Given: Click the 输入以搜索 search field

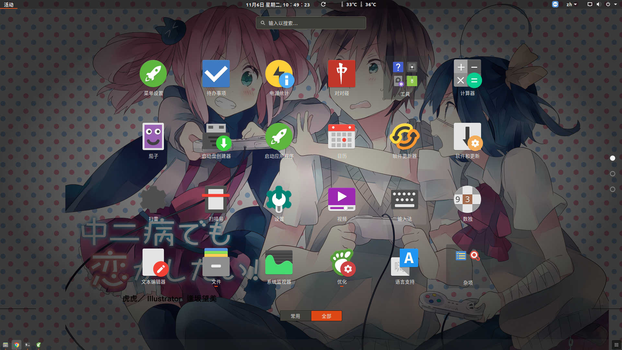Looking at the screenshot, I should coord(311,23).
